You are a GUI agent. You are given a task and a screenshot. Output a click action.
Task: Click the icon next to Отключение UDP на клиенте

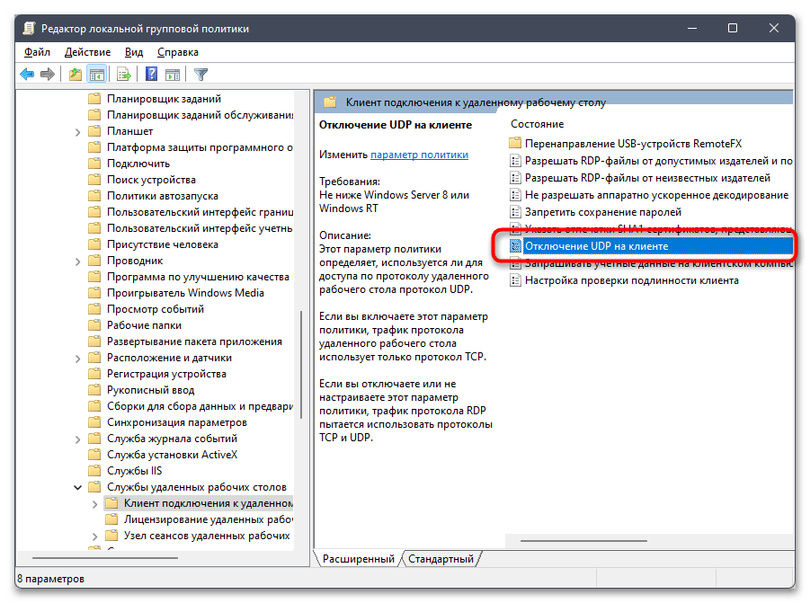tap(515, 246)
